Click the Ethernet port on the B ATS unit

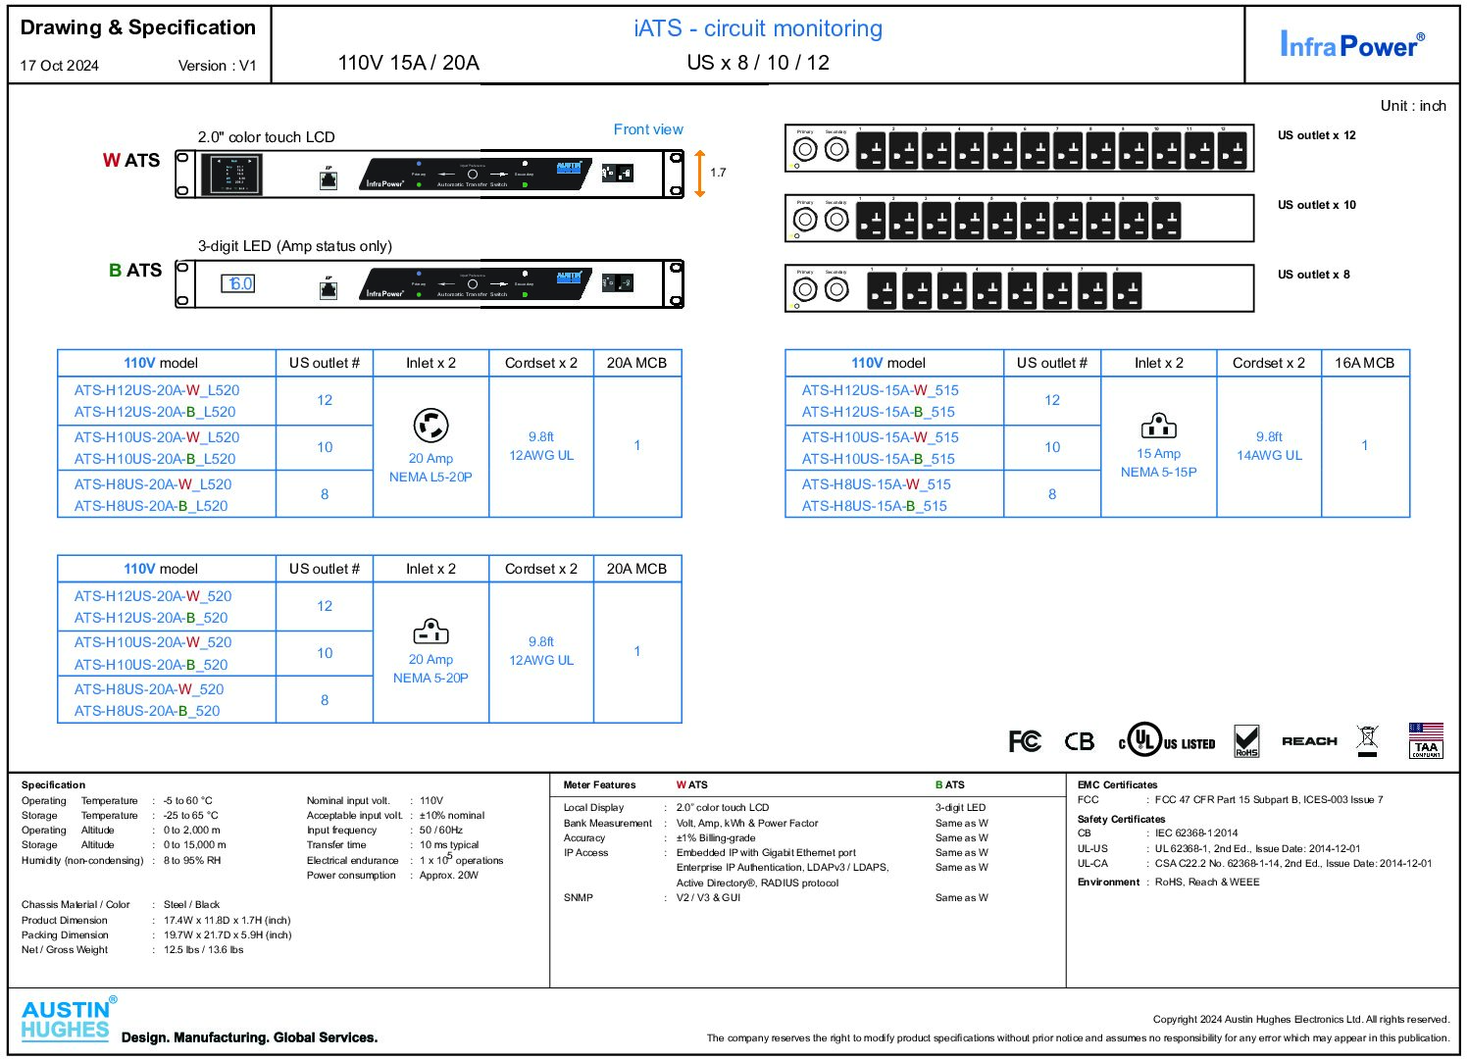tap(329, 289)
